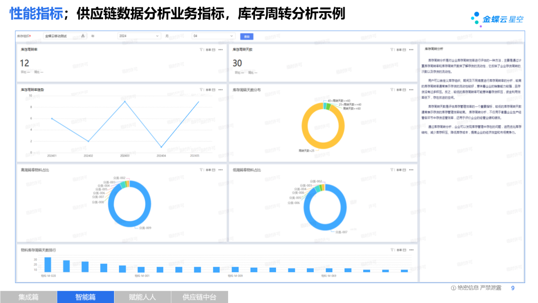Click the 202403 peak point on trend line
The image size is (538, 303).
[125, 102]
